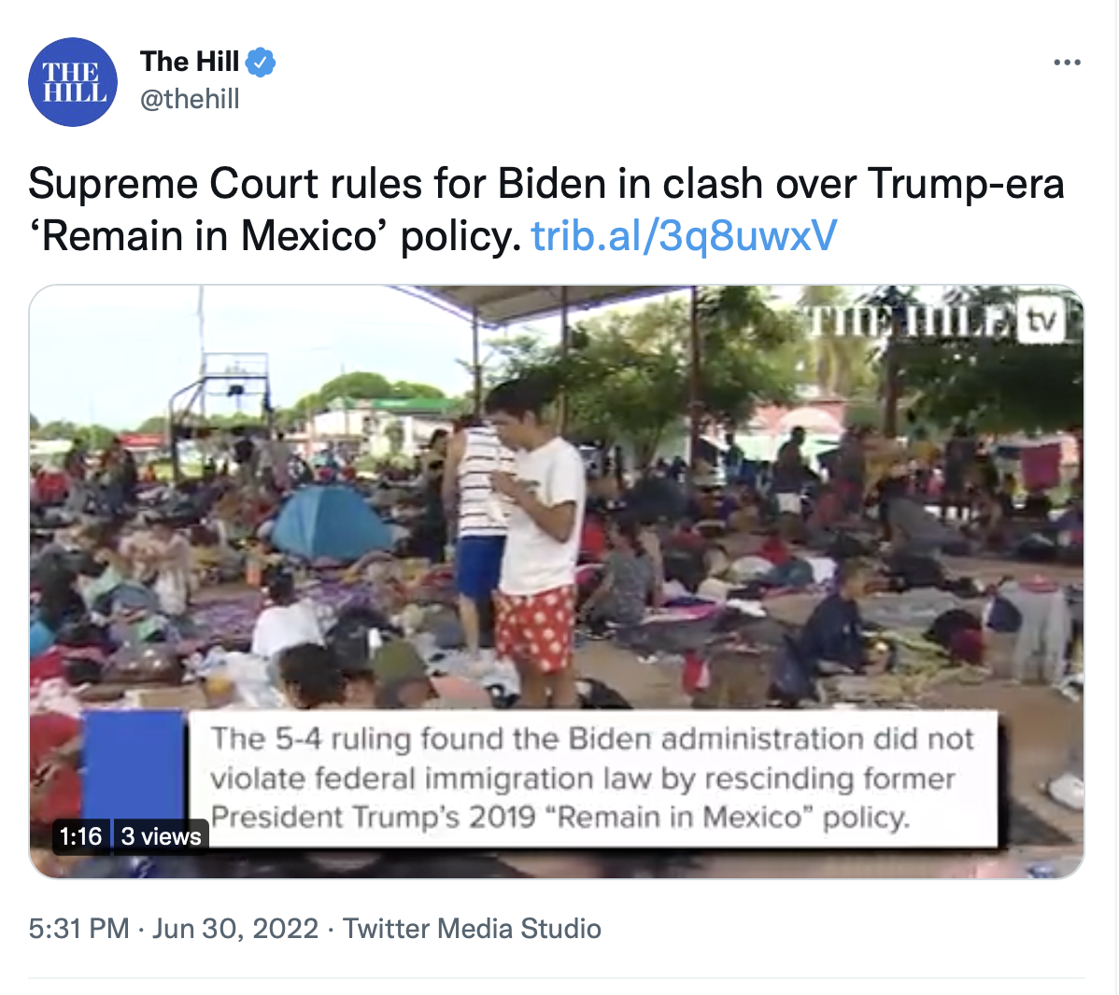Click the 1:16 video duration badge

pyautogui.click(x=80, y=836)
